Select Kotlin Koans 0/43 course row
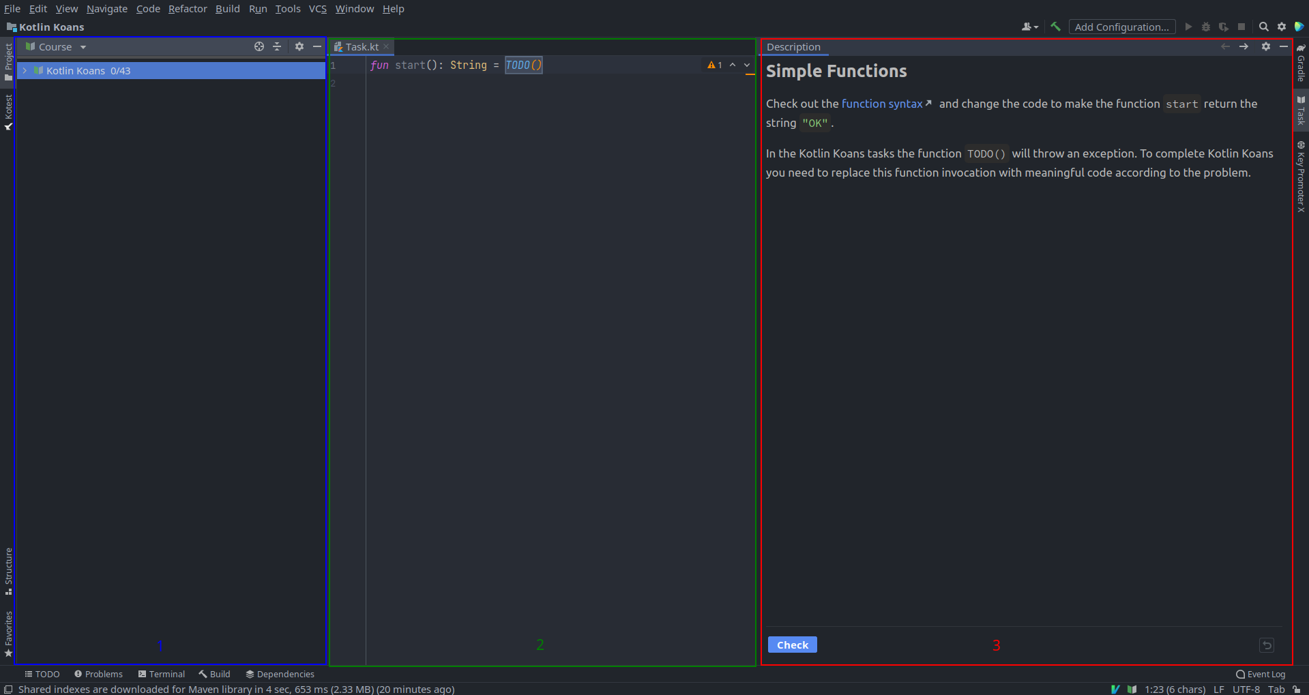The width and height of the screenshot is (1309, 695). click(x=171, y=70)
